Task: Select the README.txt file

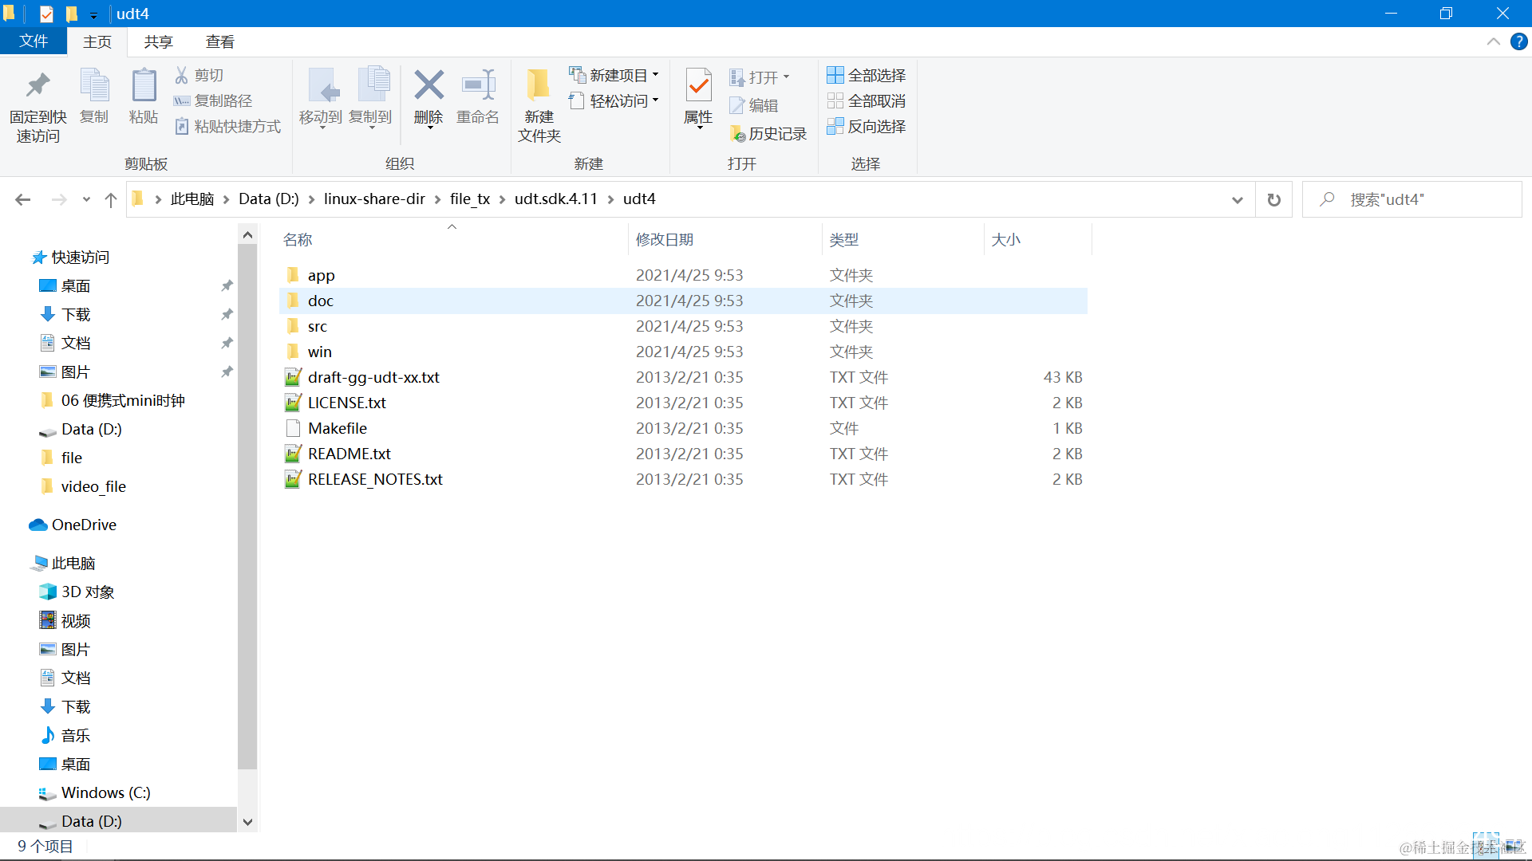Action: (349, 454)
